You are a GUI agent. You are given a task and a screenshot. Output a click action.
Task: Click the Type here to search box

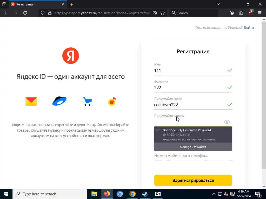click(50, 194)
